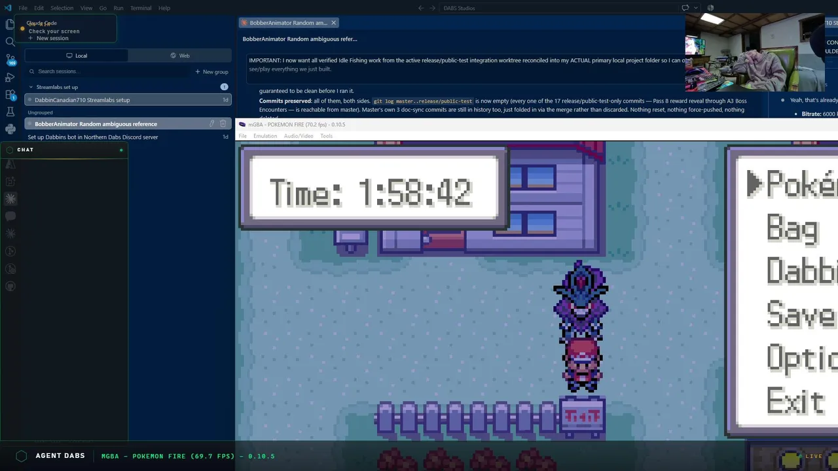Open the Selection menu in VS Code
This screenshot has width=838, height=471.
[x=62, y=8]
